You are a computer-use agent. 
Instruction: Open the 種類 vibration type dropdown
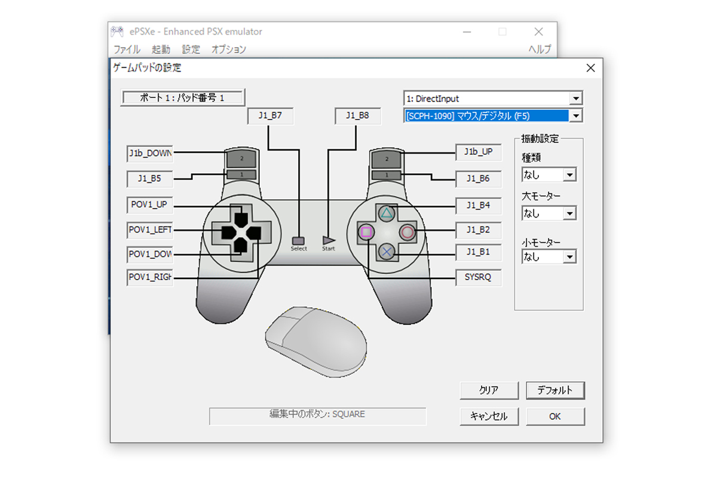pyautogui.click(x=570, y=175)
